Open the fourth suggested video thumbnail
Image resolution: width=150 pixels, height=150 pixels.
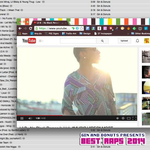[146, 103]
